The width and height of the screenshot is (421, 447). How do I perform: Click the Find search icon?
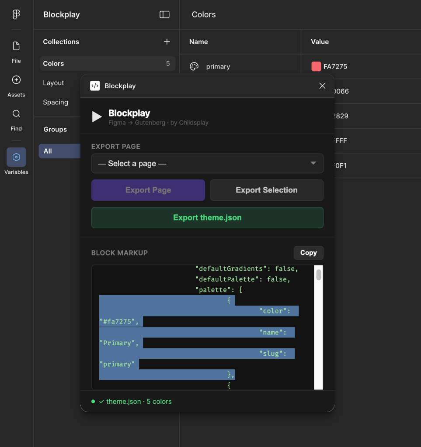click(16, 114)
